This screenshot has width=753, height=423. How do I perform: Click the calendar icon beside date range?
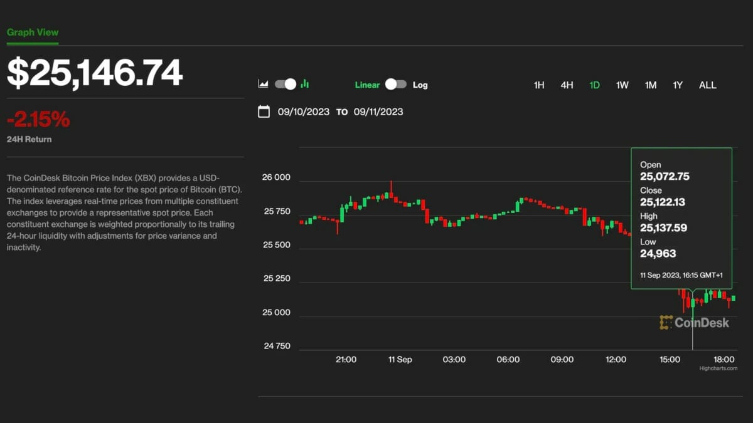point(264,112)
